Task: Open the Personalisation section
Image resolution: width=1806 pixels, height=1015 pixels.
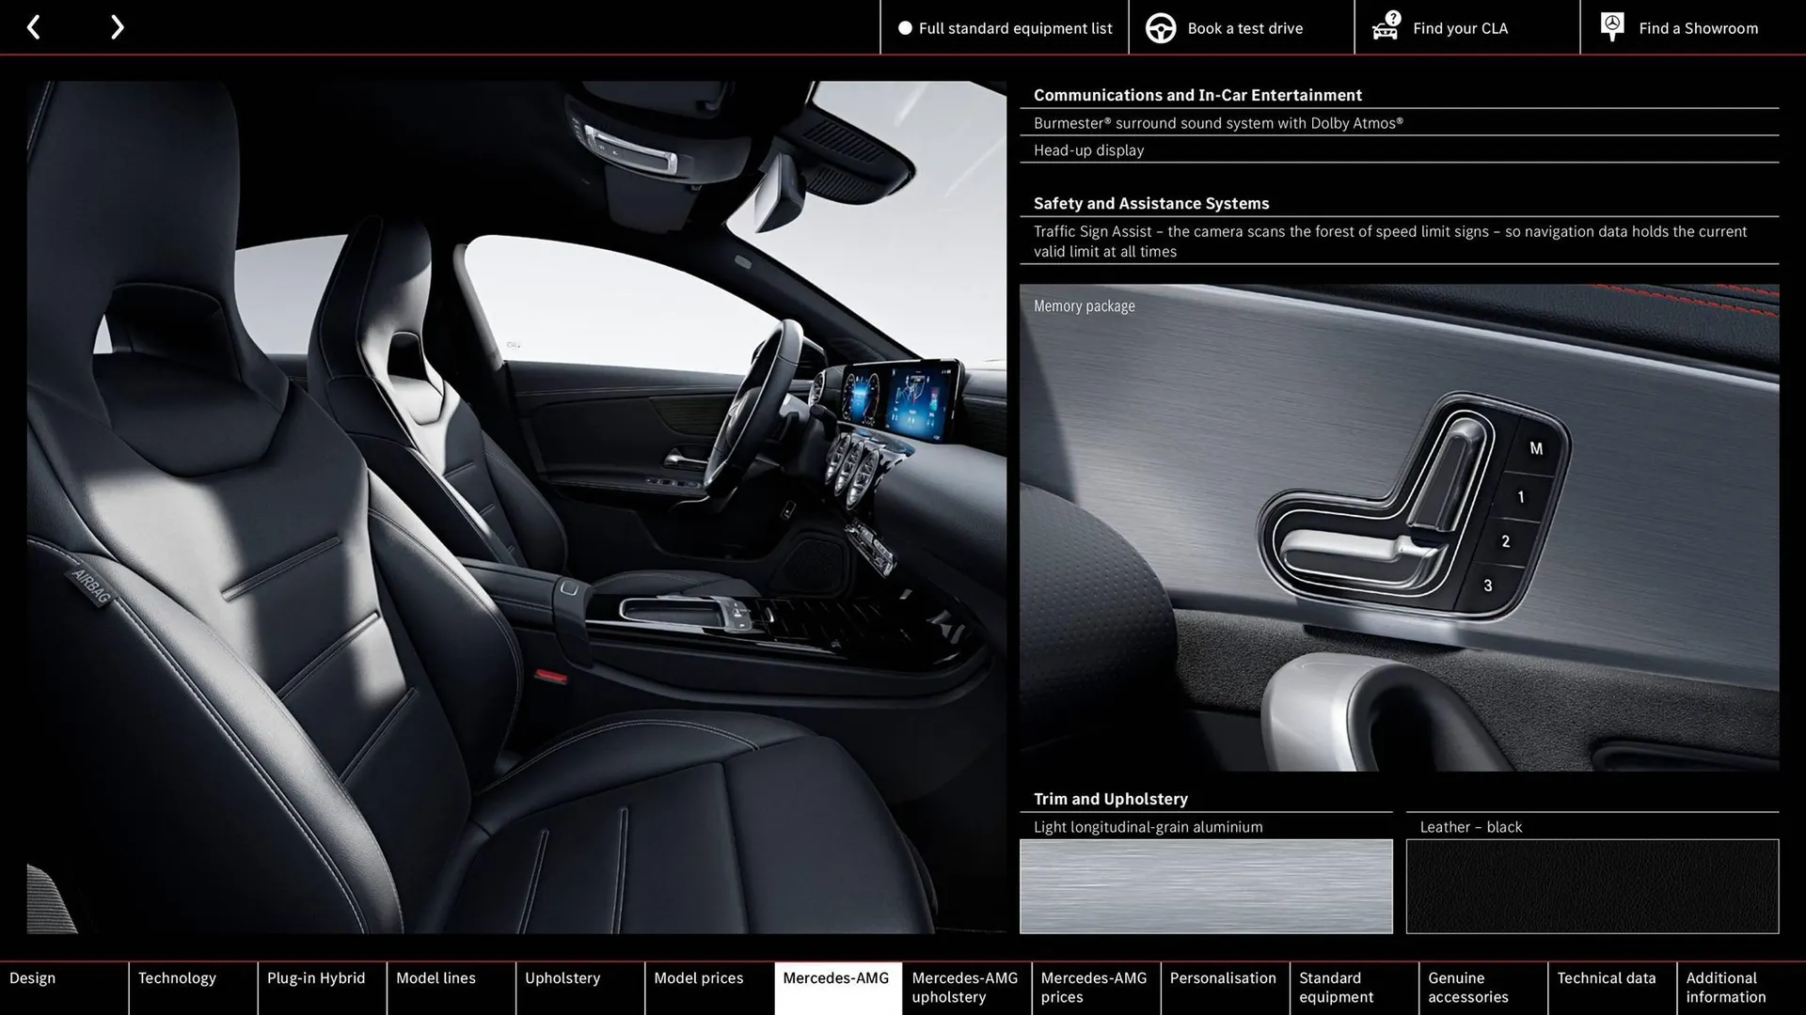Action: click(x=1224, y=977)
